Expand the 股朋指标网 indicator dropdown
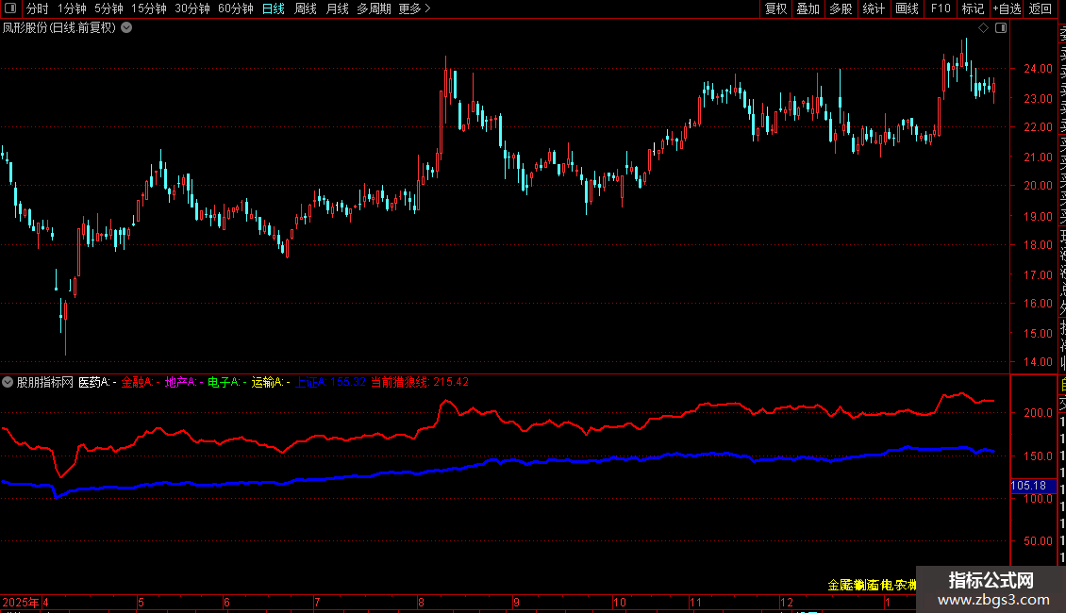 click(8, 382)
